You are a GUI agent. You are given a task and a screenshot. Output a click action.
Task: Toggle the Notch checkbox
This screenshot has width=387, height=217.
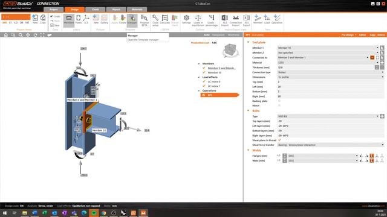click(279, 105)
